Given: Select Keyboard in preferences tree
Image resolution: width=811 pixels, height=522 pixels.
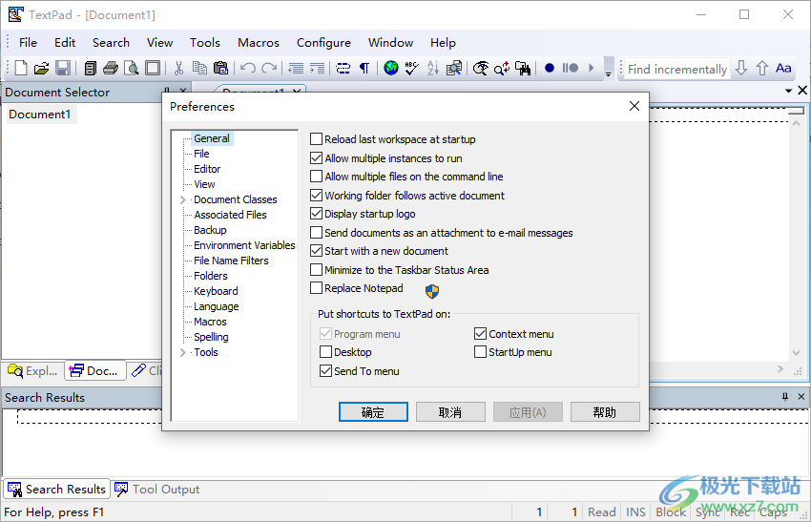Looking at the screenshot, I should [x=216, y=291].
